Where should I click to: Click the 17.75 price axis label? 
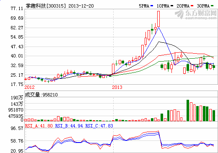(17, 84)
